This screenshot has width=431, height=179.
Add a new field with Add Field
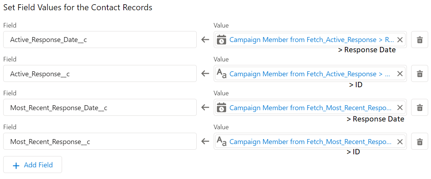click(x=33, y=165)
